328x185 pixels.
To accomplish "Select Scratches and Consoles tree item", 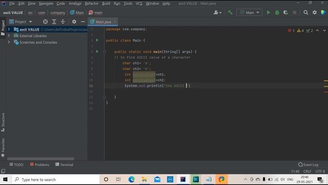I will 38,42.
